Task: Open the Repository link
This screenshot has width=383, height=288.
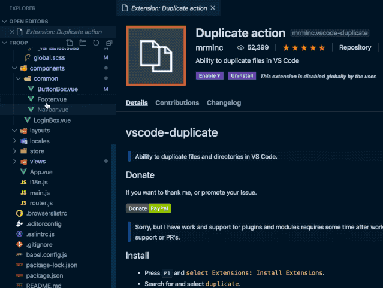Action: [355, 47]
